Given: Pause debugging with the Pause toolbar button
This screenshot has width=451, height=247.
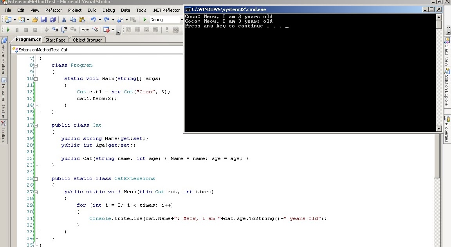Looking at the screenshot, I should pyautogui.click(x=18, y=29).
